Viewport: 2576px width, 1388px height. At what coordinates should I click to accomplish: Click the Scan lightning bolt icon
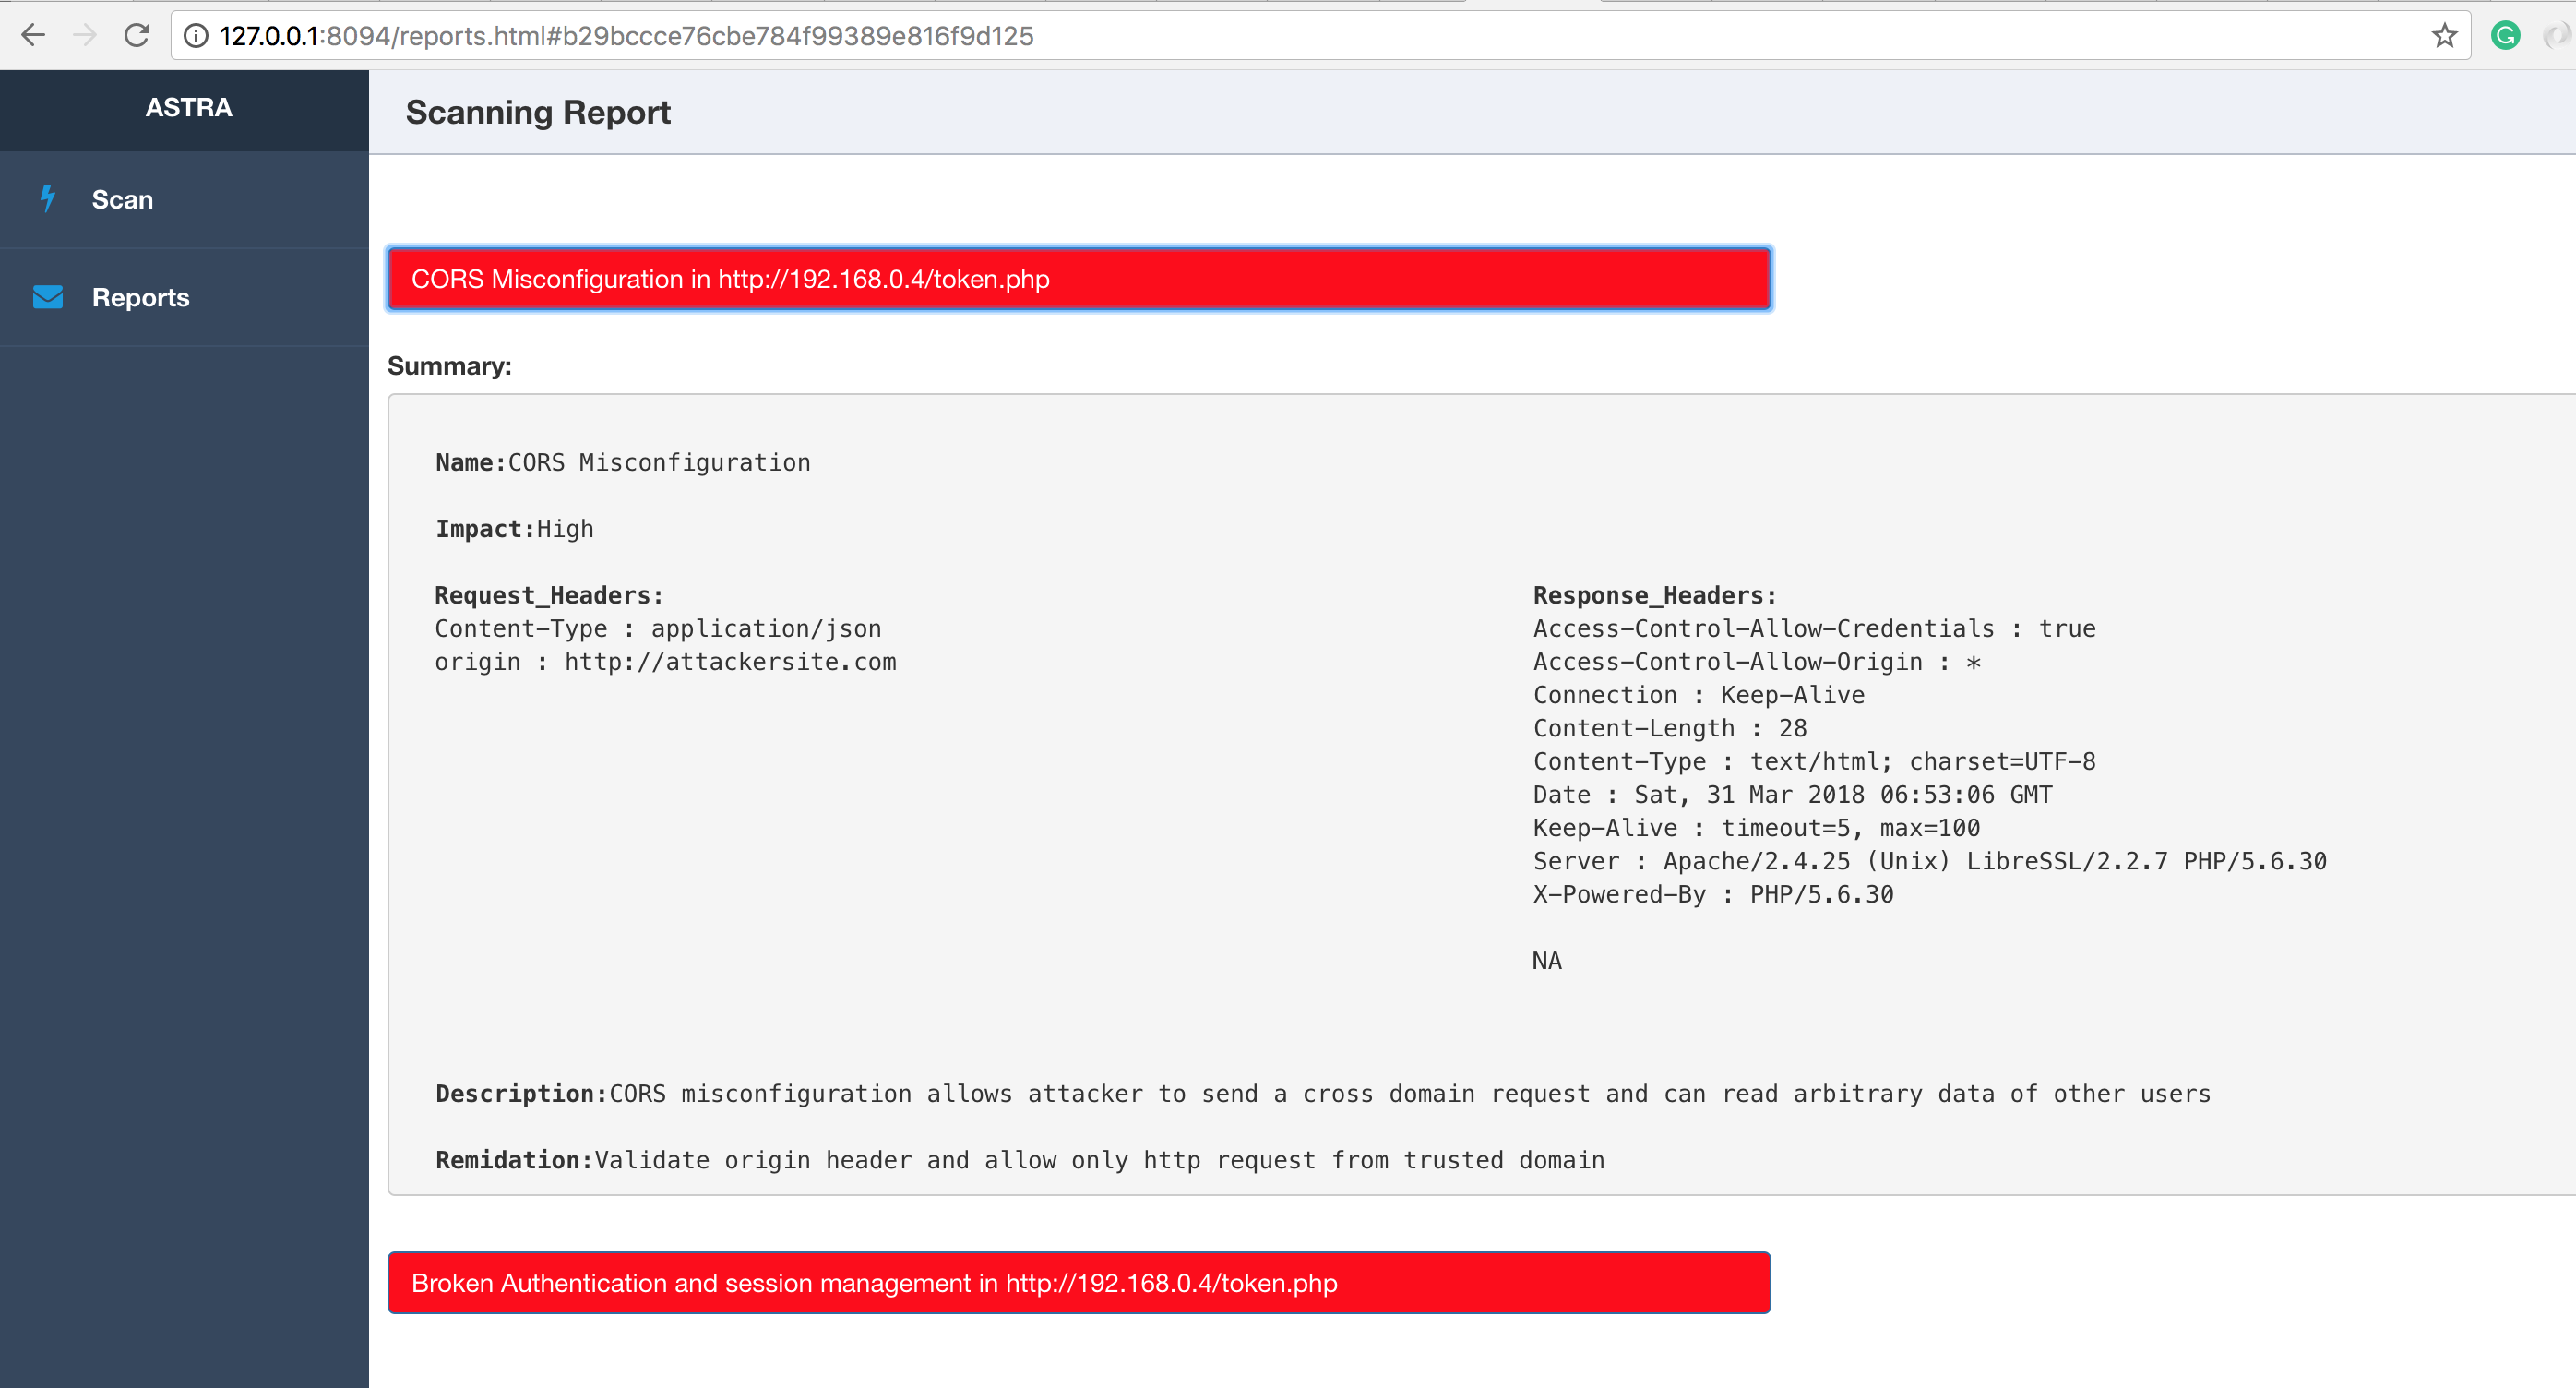pyautogui.click(x=47, y=199)
